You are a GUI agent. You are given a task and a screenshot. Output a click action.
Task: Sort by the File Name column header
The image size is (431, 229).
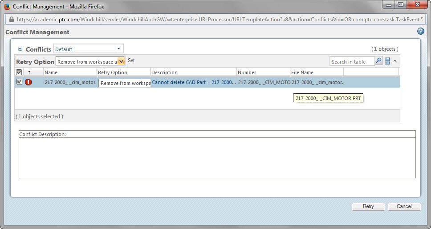pos(317,72)
